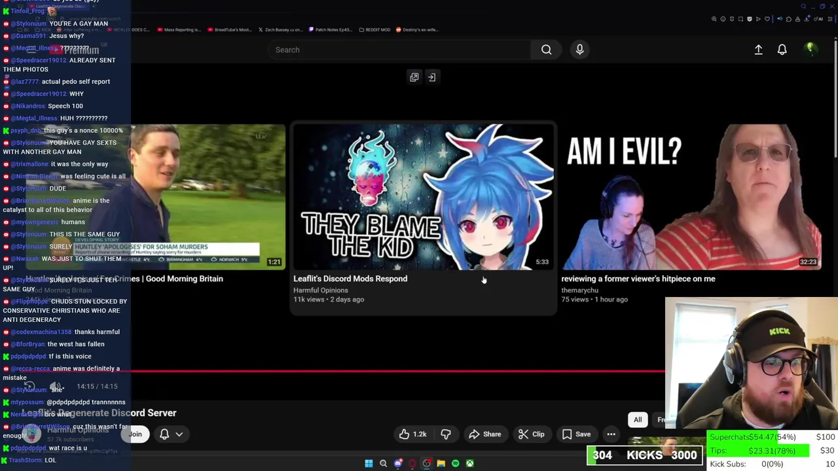Save the video to a playlist
This screenshot has width=838, height=471.
[576, 434]
